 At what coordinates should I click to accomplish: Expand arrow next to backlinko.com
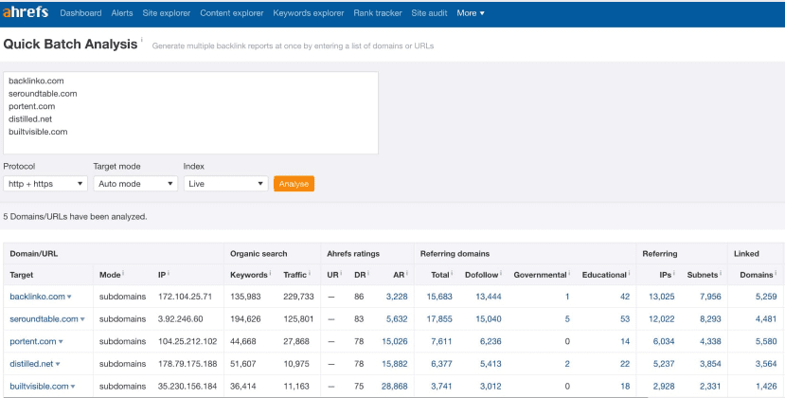point(69,297)
